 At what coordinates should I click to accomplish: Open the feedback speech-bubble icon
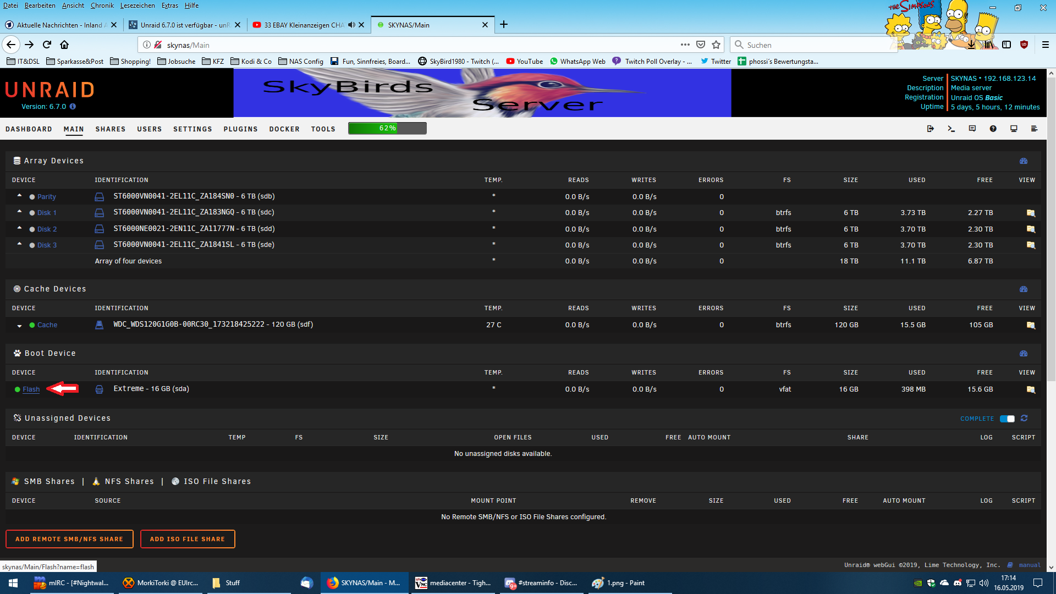[972, 129]
